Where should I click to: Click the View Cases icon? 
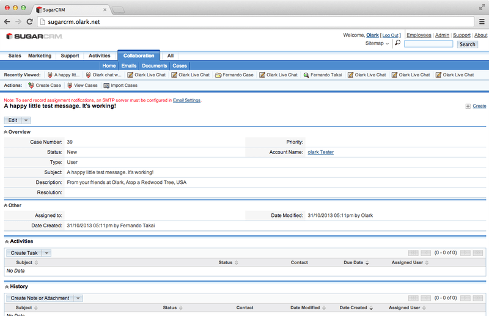[69, 86]
